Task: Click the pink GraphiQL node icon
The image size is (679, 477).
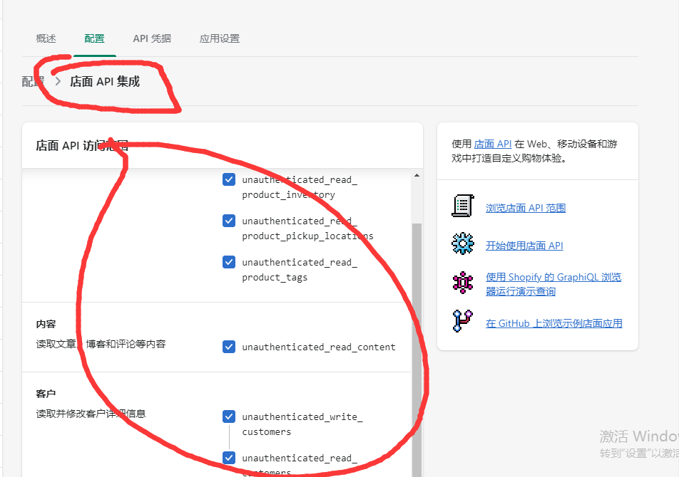Action: (462, 283)
